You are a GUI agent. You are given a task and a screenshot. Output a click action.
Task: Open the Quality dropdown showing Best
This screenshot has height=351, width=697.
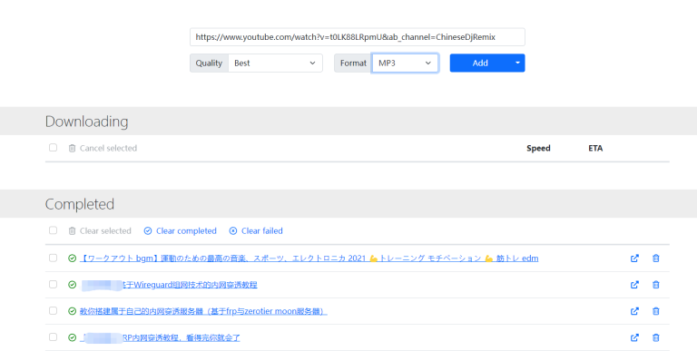[x=275, y=63]
